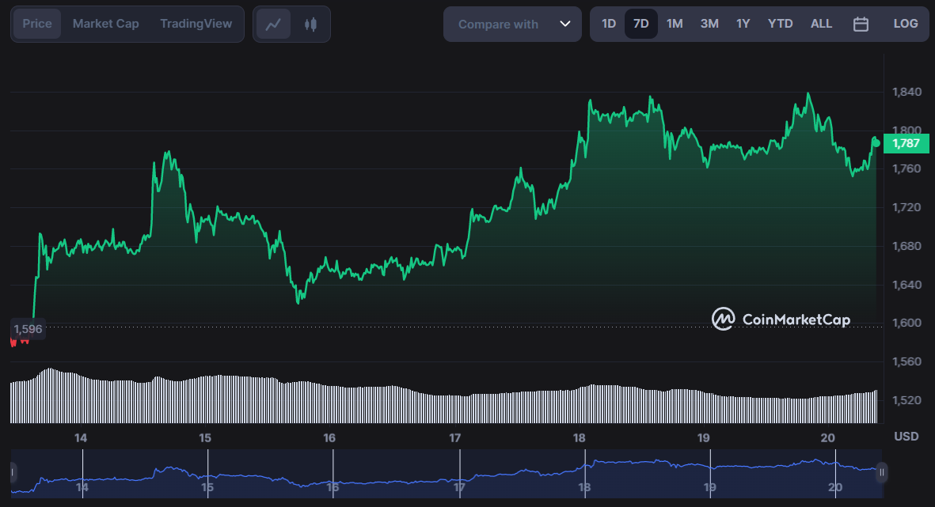The image size is (935, 507).
Task: Open the calendar date range picker
Action: 861,24
